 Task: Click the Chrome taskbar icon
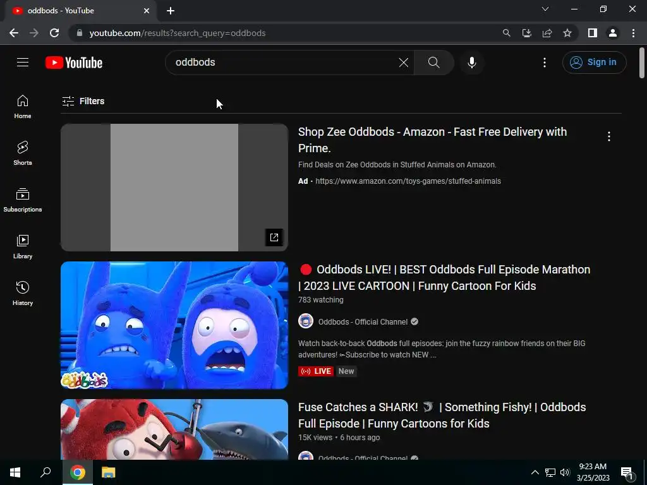click(x=78, y=472)
